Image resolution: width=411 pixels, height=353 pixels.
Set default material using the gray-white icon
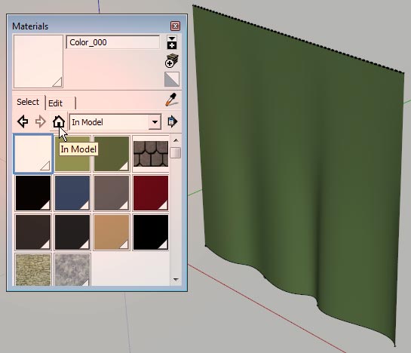pyautogui.click(x=172, y=79)
